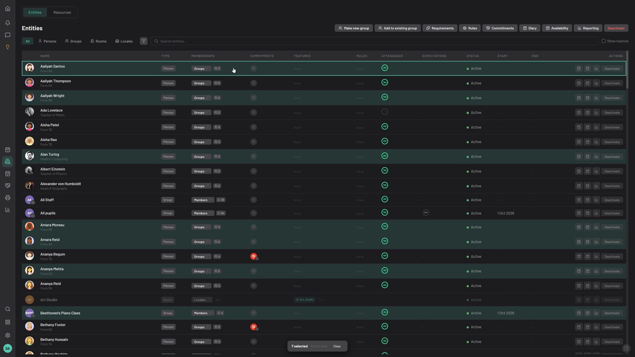Open the print icon in the sidebar
This screenshot has width=635, height=357.
8,198
